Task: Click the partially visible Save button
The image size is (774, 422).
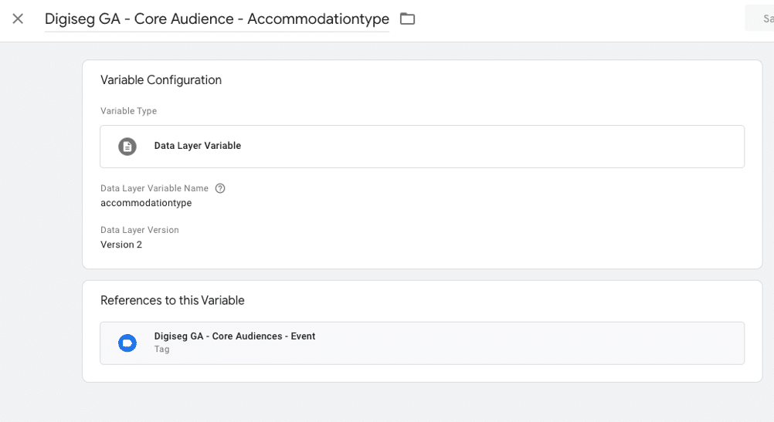Action: coord(760,19)
